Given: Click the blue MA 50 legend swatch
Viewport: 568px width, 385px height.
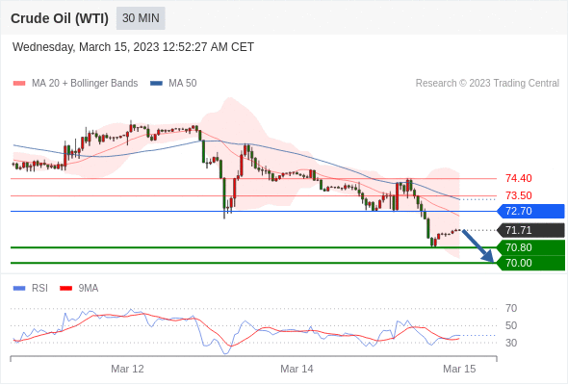Looking at the screenshot, I should coord(156,84).
